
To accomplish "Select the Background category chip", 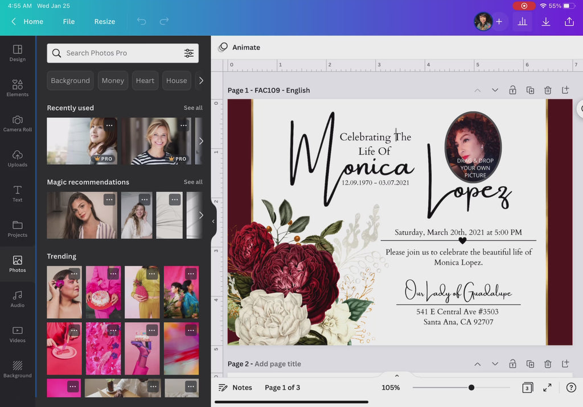I will click(70, 81).
